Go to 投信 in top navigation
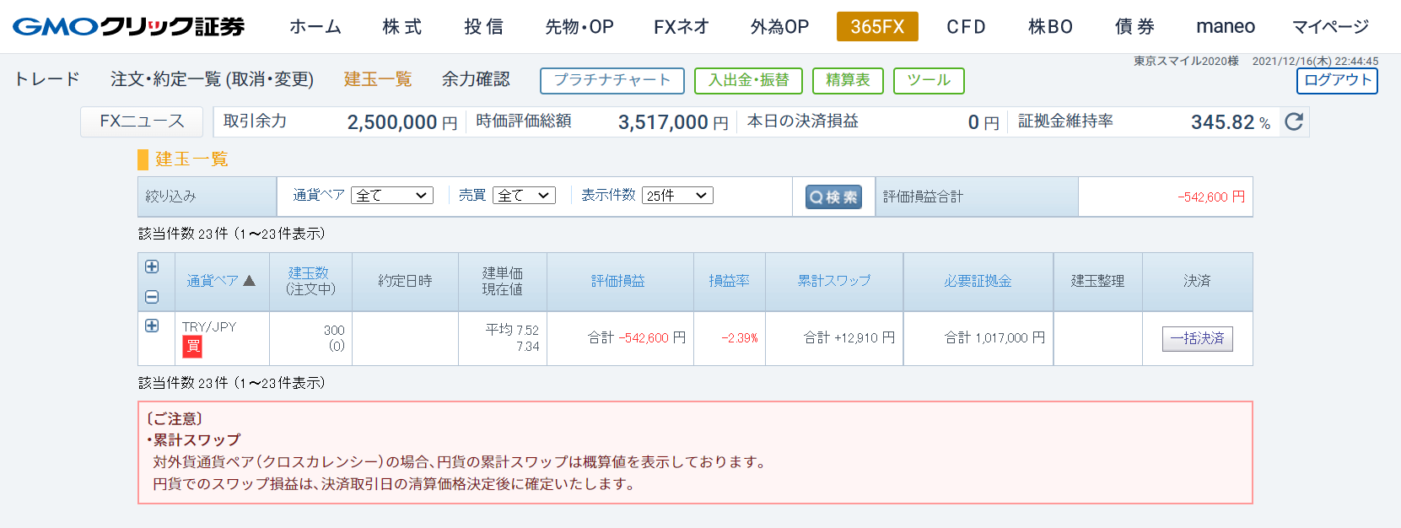This screenshot has width=1401, height=528. (x=484, y=27)
